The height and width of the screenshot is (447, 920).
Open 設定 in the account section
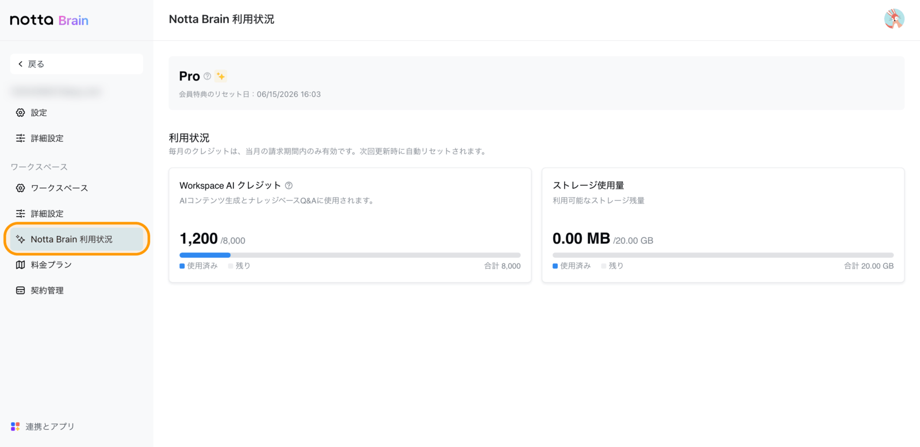(76, 113)
